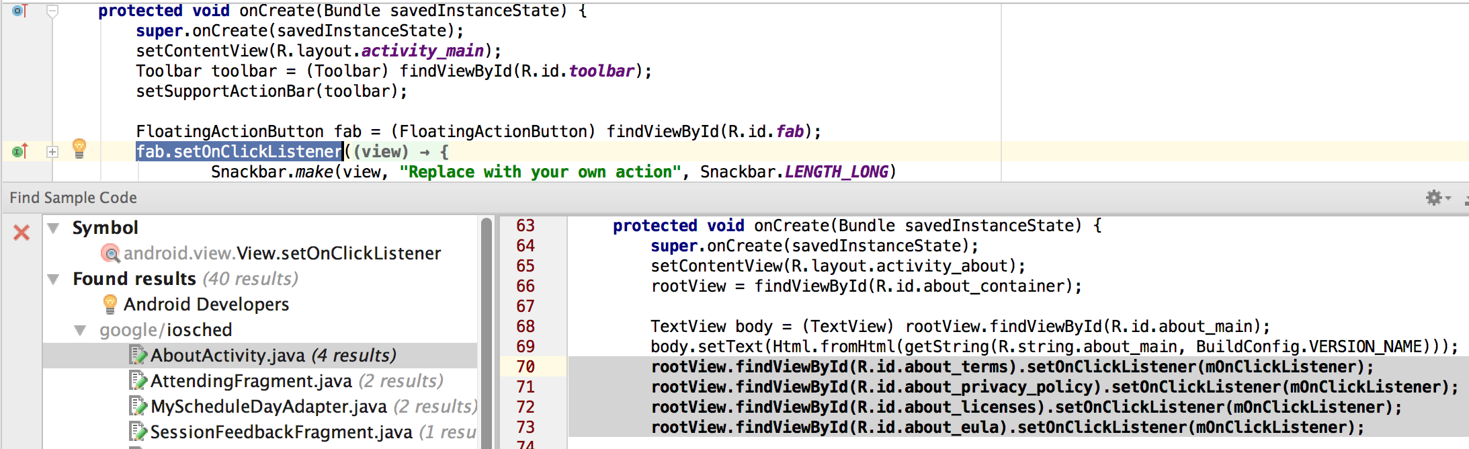Image resolution: width=1469 pixels, height=449 pixels.
Task: Collapse the Found results node
Action: pos(54,279)
